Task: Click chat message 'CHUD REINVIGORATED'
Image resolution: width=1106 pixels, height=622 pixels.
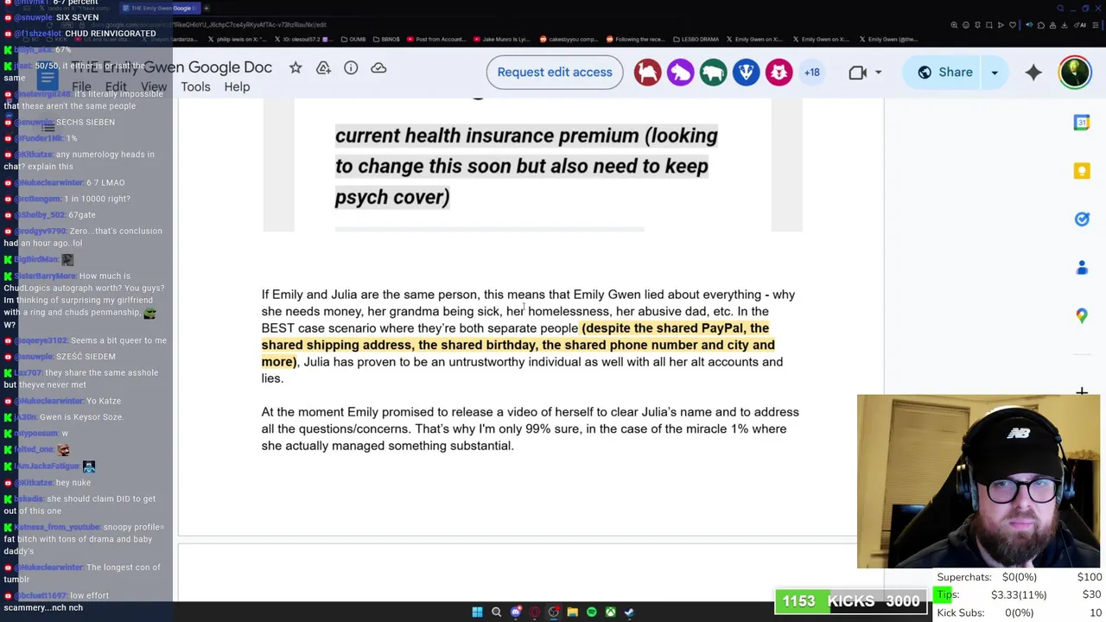Action: click(110, 34)
